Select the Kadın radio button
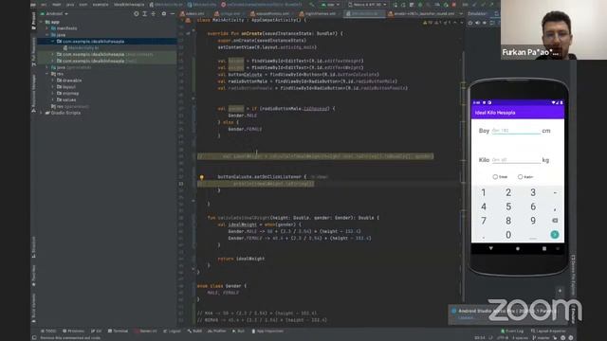The width and height of the screenshot is (607, 341). click(521, 177)
